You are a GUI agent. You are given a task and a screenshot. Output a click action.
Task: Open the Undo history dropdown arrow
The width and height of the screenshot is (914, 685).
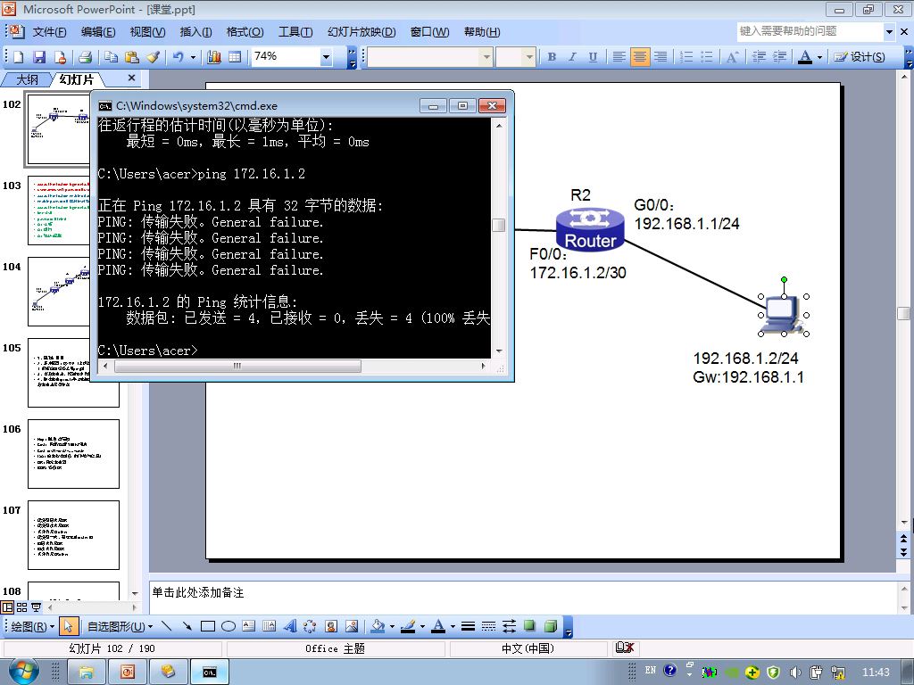click(193, 56)
